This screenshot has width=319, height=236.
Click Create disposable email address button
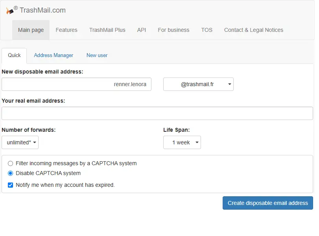tap(268, 203)
